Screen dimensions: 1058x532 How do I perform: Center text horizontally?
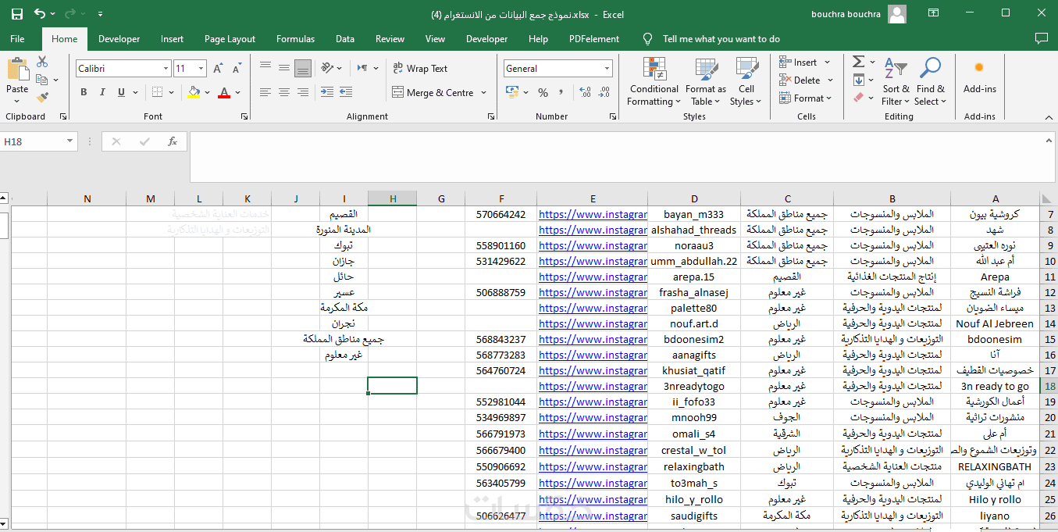click(x=284, y=92)
